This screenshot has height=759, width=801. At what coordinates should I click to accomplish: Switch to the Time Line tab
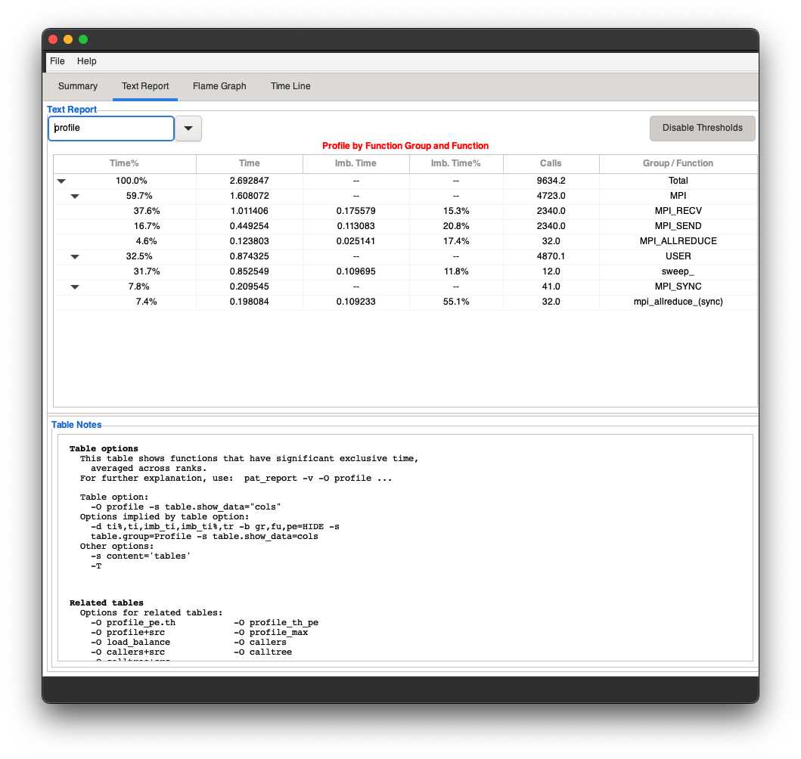click(290, 86)
